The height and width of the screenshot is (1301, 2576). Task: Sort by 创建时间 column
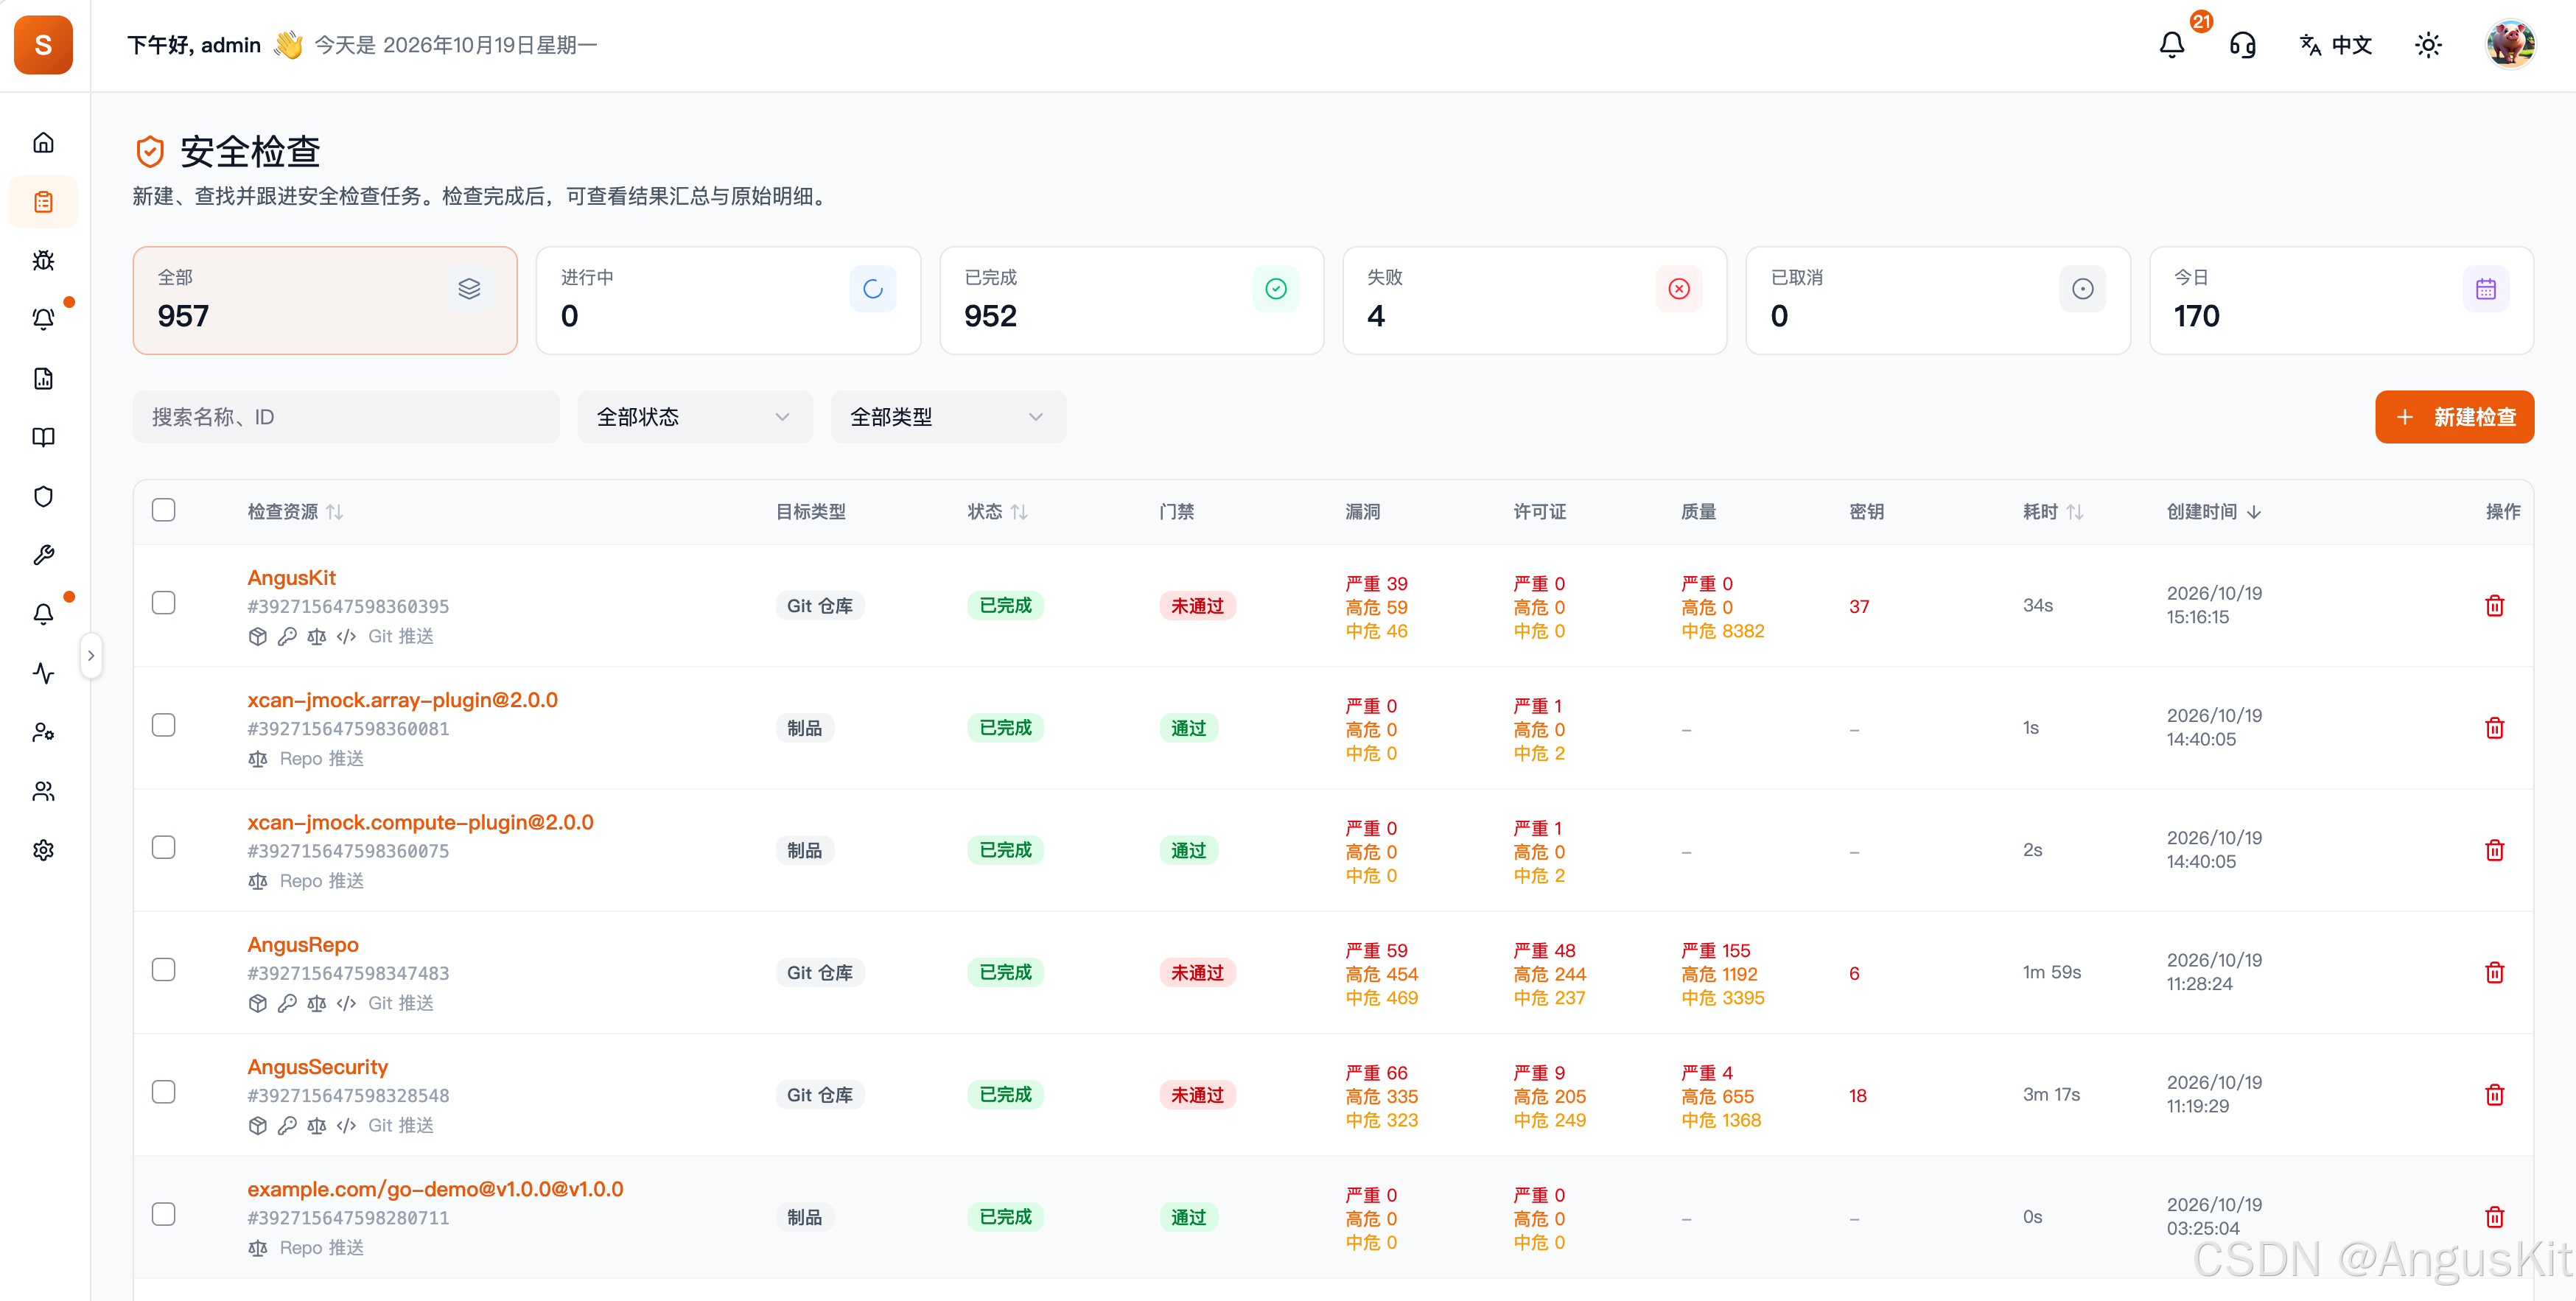point(2214,512)
